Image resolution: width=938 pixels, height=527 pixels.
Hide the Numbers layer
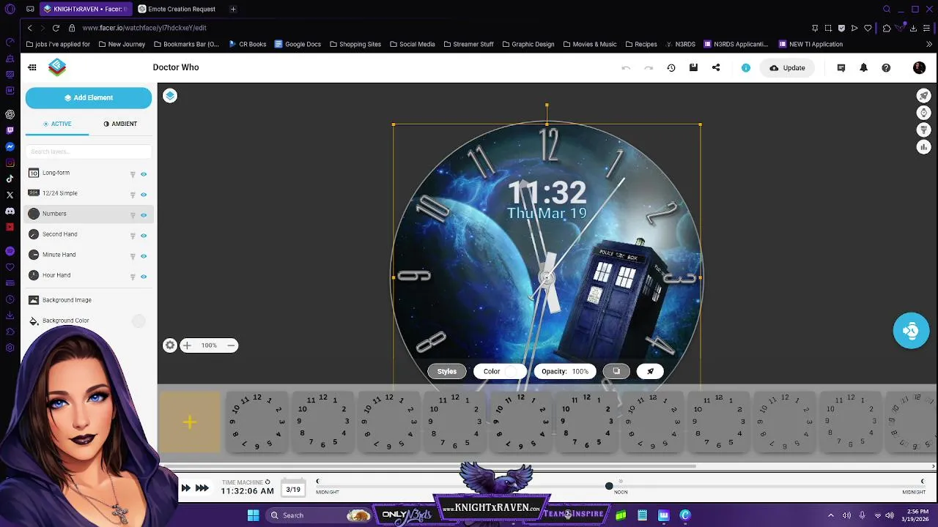(144, 215)
